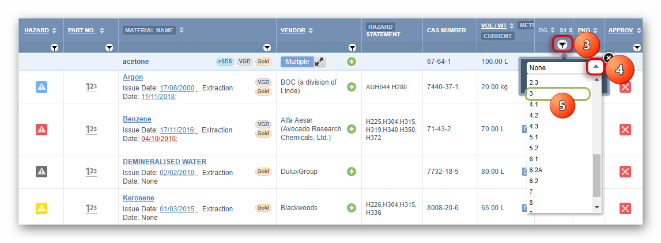Click the sort arrows next to Material Name
This screenshot has width=661, height=243.
point(182,31)
